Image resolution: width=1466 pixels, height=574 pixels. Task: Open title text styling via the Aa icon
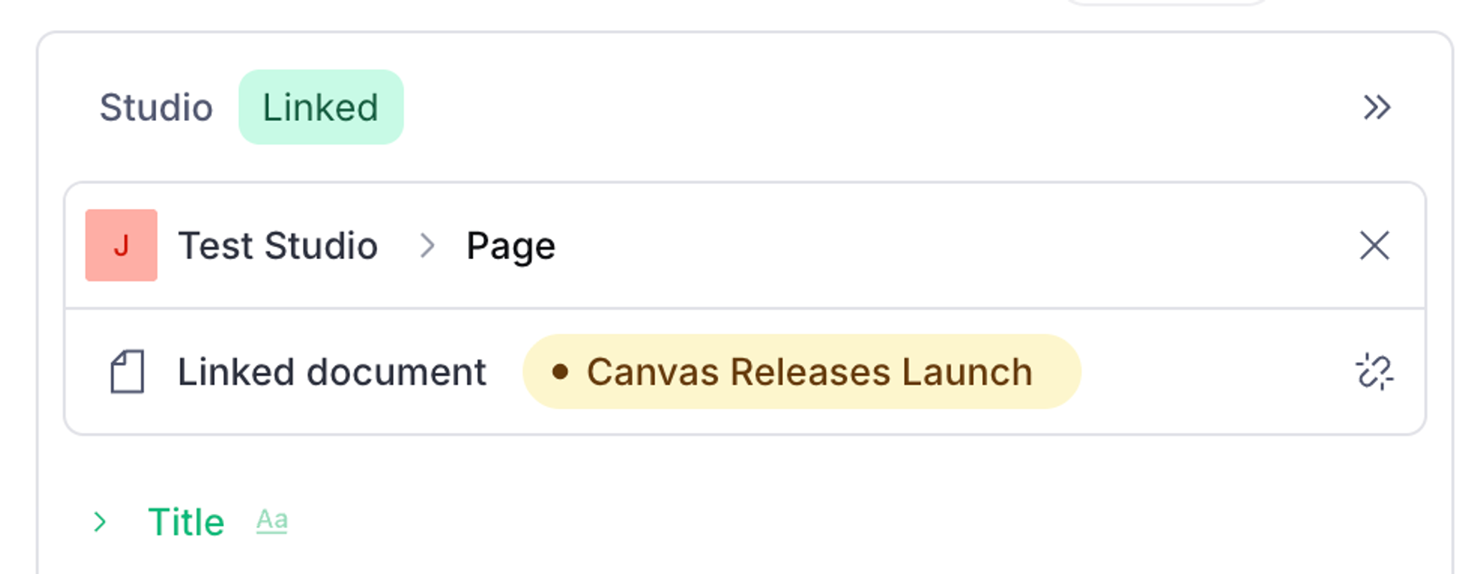coord(271,520)
